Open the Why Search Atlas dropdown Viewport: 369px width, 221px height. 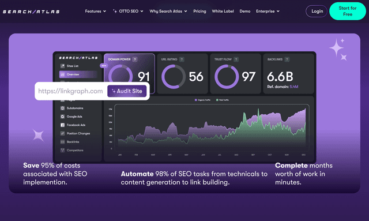(x=168, y=11)
